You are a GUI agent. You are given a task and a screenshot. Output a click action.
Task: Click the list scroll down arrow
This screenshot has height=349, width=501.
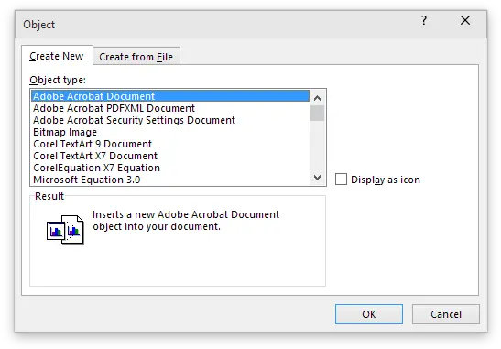tap(317, 178)
